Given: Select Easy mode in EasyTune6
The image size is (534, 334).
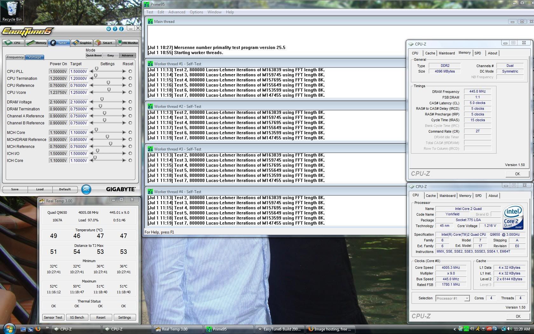Looking at the screenshot, I should [111, 55].
